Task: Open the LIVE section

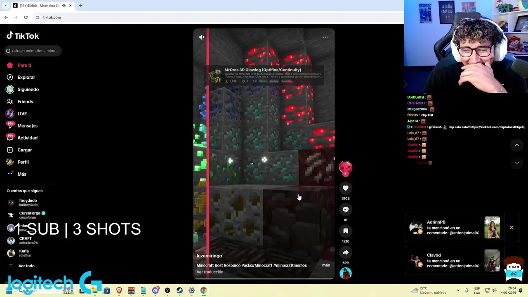Action: (x=16, y=113)
